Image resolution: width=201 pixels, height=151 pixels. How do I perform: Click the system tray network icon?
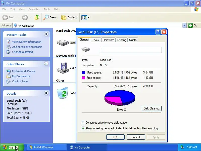pyautogui.click(x=182, y=147)
